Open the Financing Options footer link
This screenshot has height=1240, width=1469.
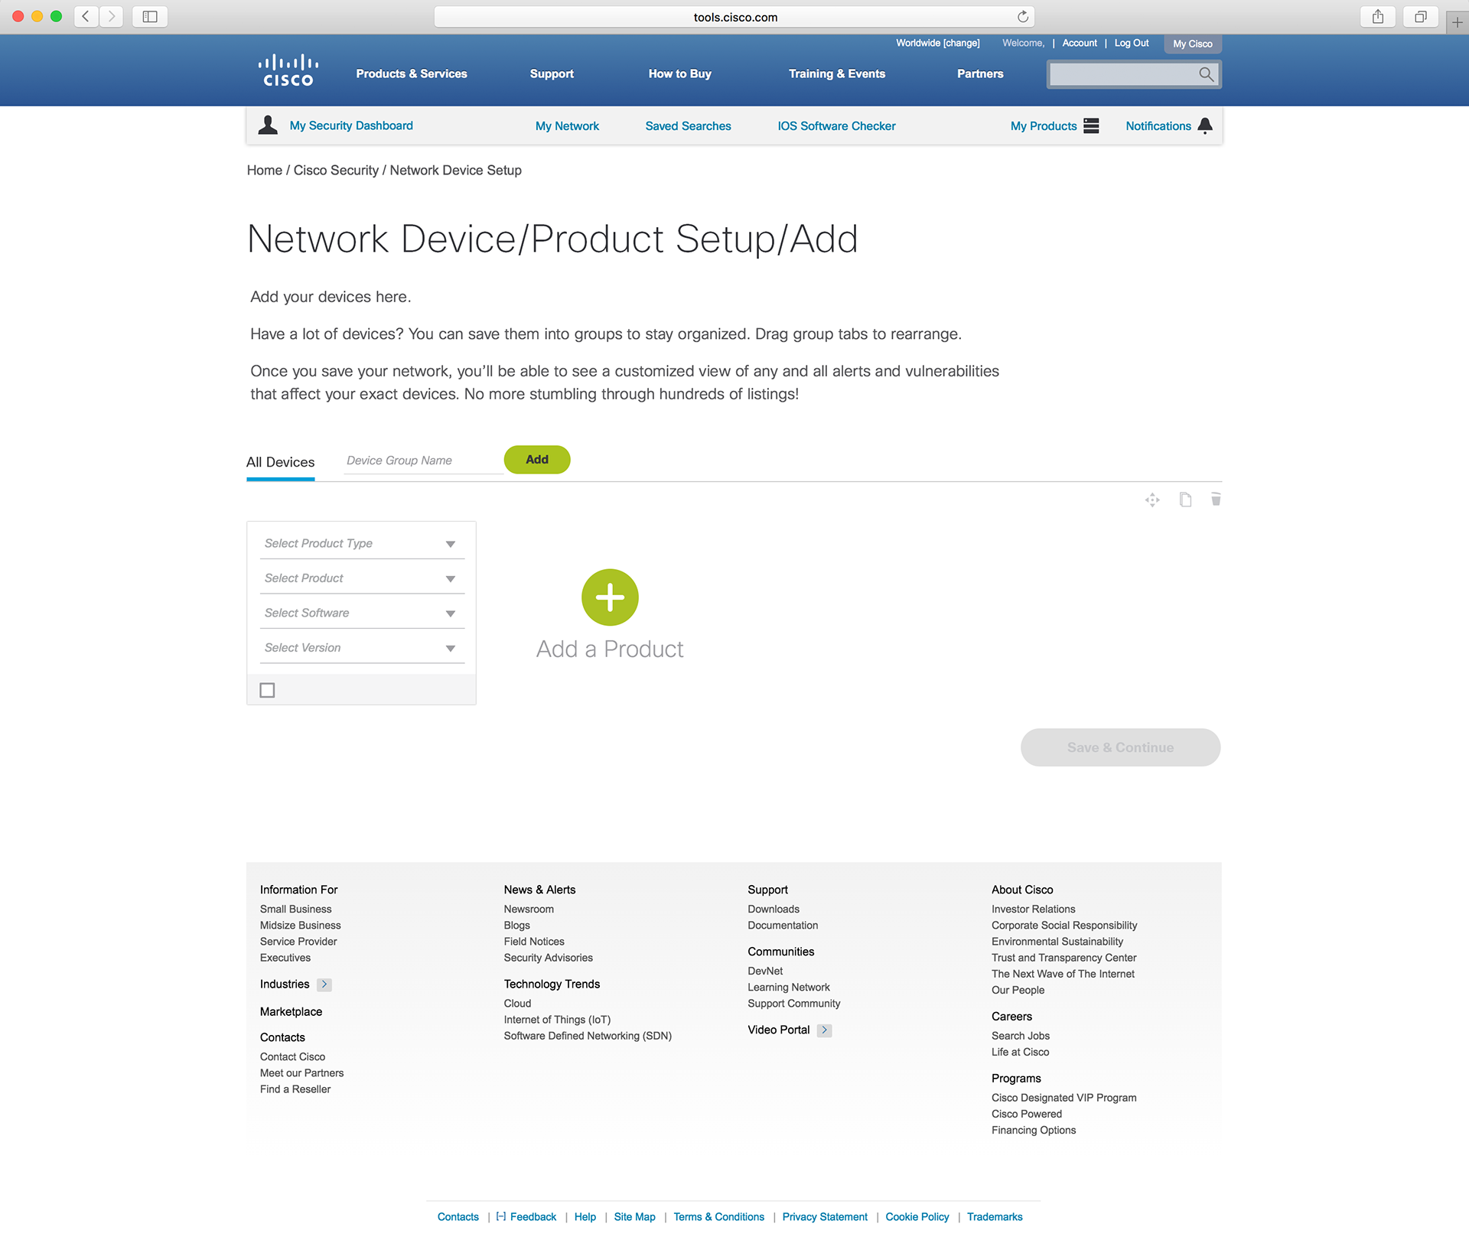click(x=1034, y=1131)
